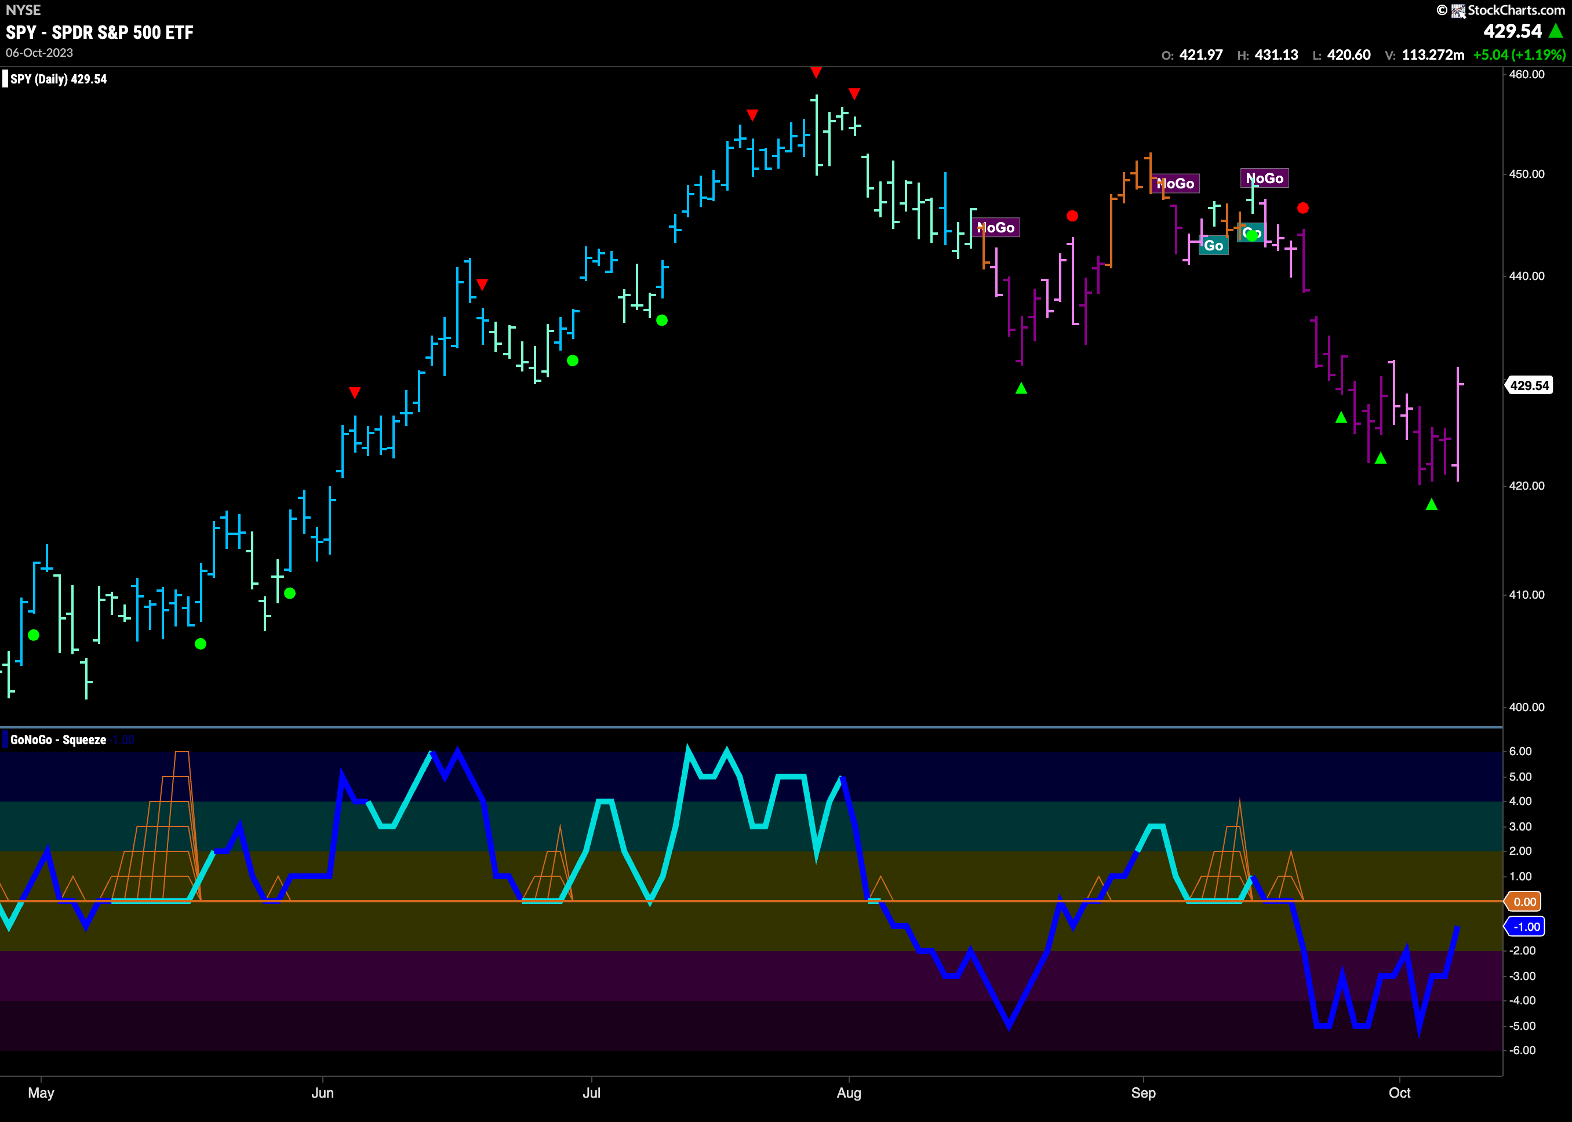
Task: Click the SPY - SPDR S&P 500 ETF title
Action: pyautogui.click(x=100, y=32)
